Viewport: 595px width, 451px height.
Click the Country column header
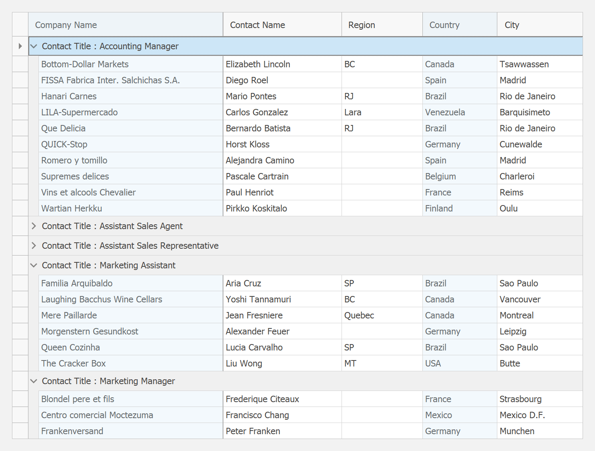[x=444, y=25]
